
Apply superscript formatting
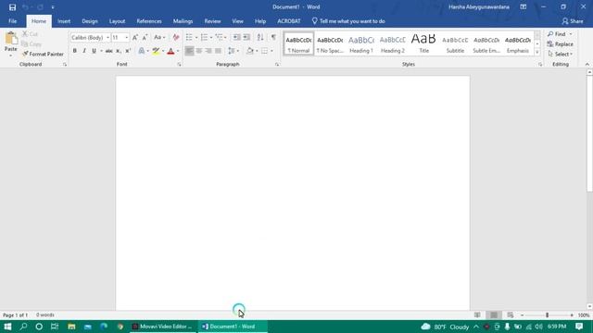pos(128,51)
